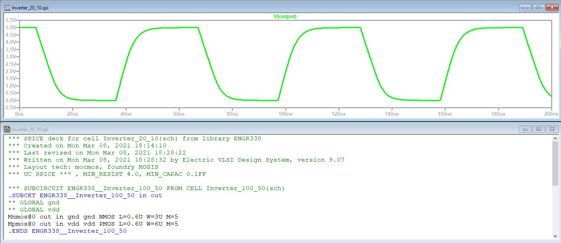Screen dimensions: 561x243
Task: Place cursor on the .ENDS line
Action: 67,231
